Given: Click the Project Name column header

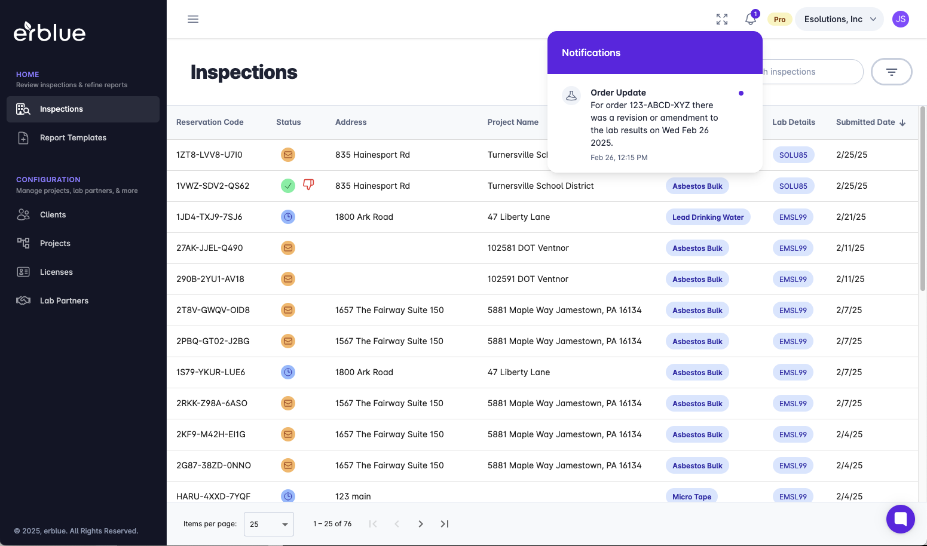Looking at the screenshot, I should pos(513,122).
